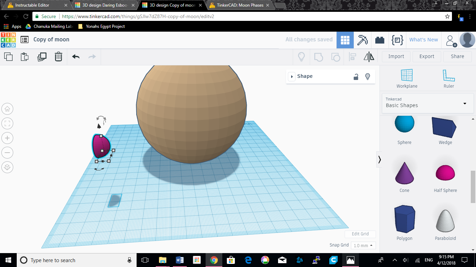This screenshot has width=476, height=267.
Task: Click the Paste clipboard icon
Action: click(x=25, y=57)
